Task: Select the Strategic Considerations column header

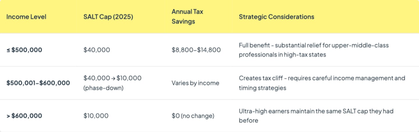Action: tap(276, 17)
